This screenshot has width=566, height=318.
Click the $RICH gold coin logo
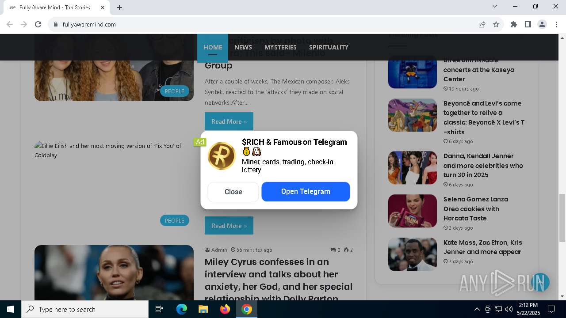pyautogui.click(x=222, y=156)
